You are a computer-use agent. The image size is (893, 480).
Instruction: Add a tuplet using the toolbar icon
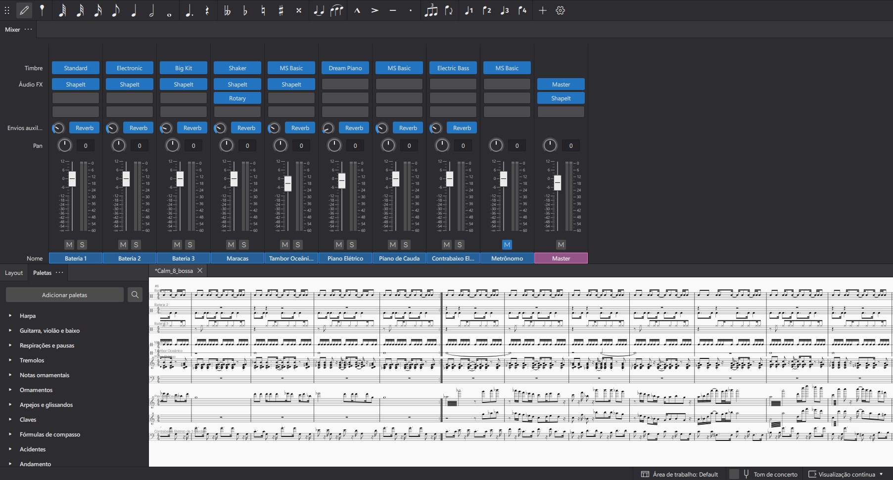coord(431,10)
